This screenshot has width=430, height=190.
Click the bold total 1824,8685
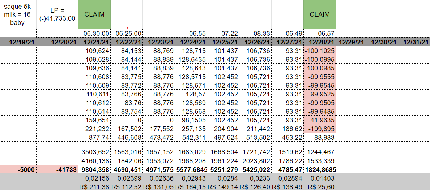[x=319, y=169]
